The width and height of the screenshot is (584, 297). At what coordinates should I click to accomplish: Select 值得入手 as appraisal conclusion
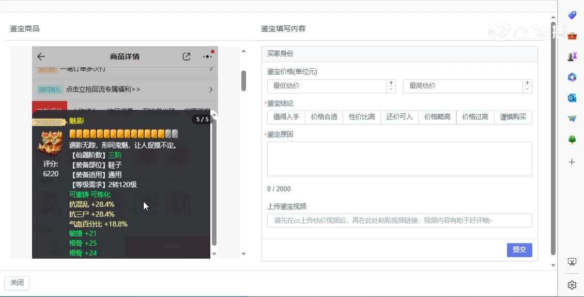coord(286,117)
